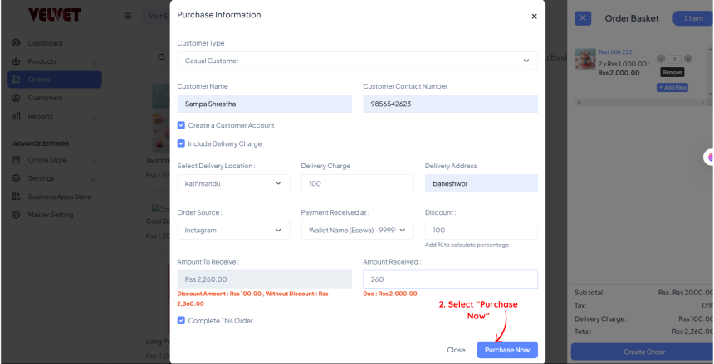Close the Order Basket panel
The image size is (714, 364).
click(583, 18)
